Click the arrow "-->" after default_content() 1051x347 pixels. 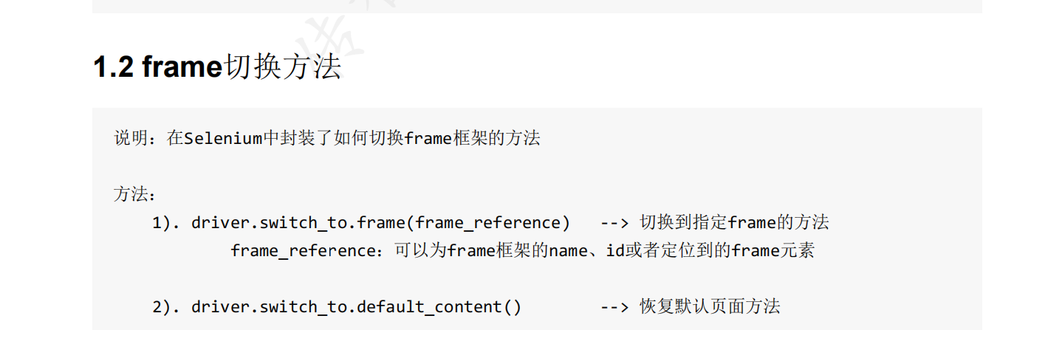pos(614,306)
